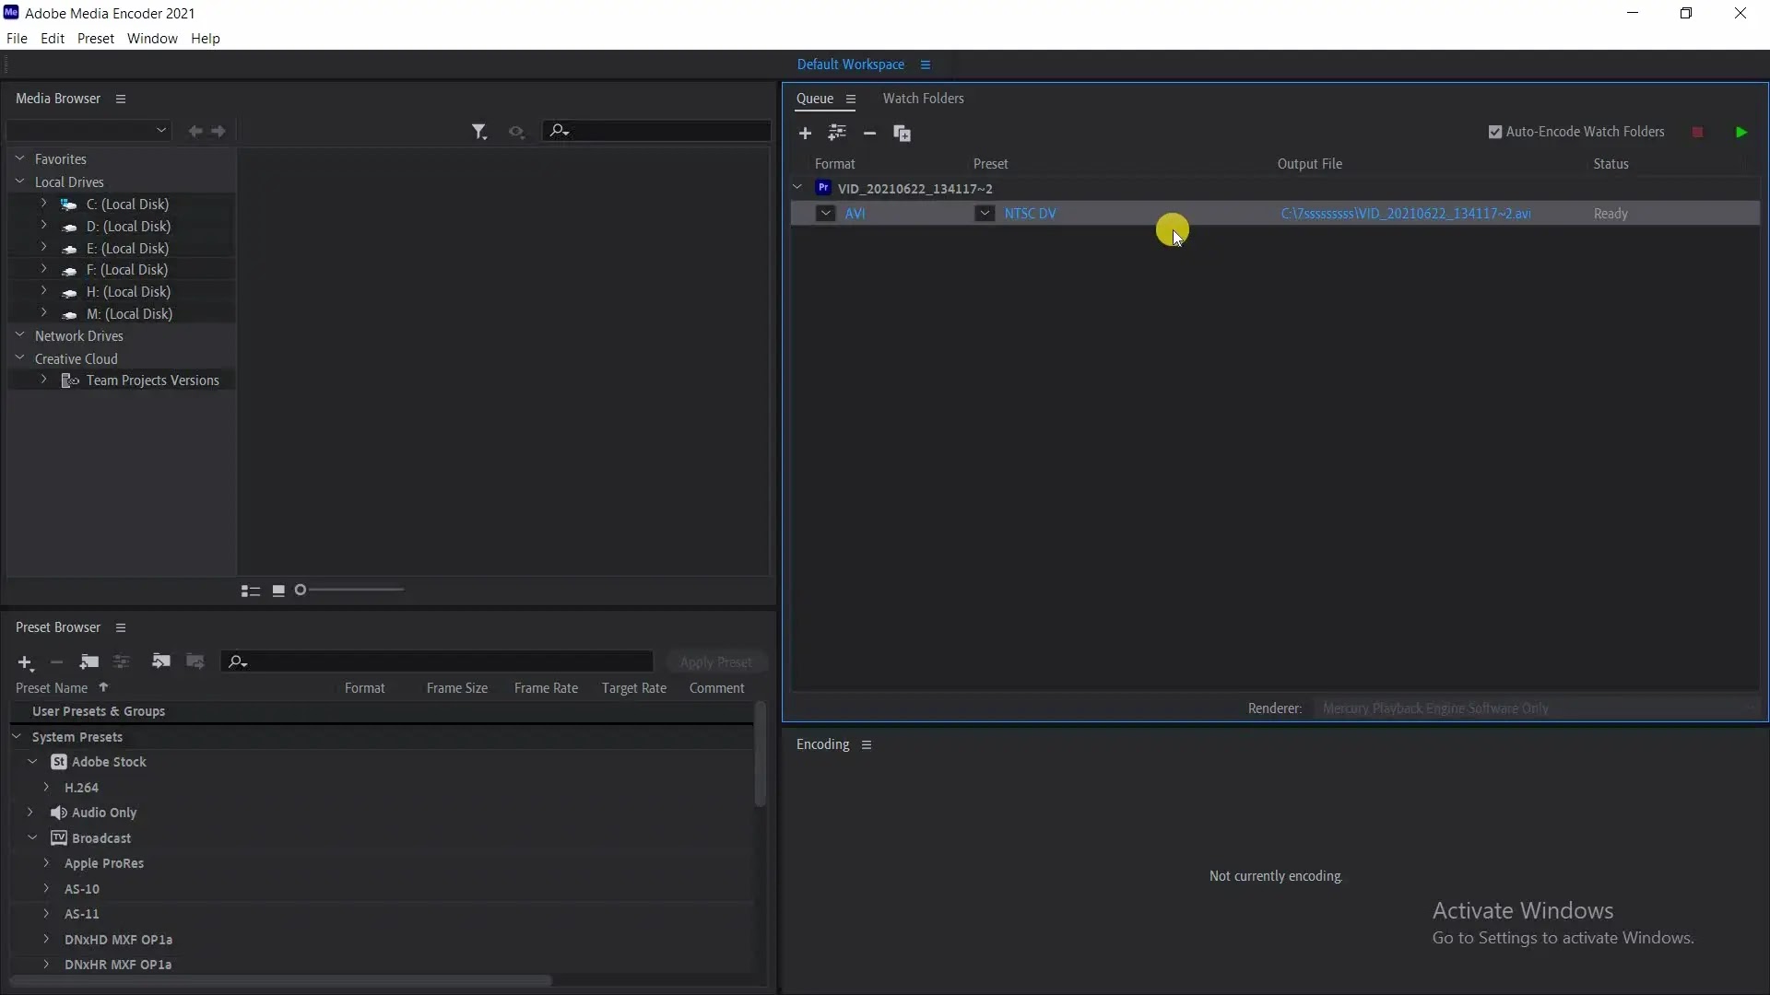This screenshot has width=1770, height=995.
Task: Click the Remove minus icon in Queue
Action: (869, 134)
